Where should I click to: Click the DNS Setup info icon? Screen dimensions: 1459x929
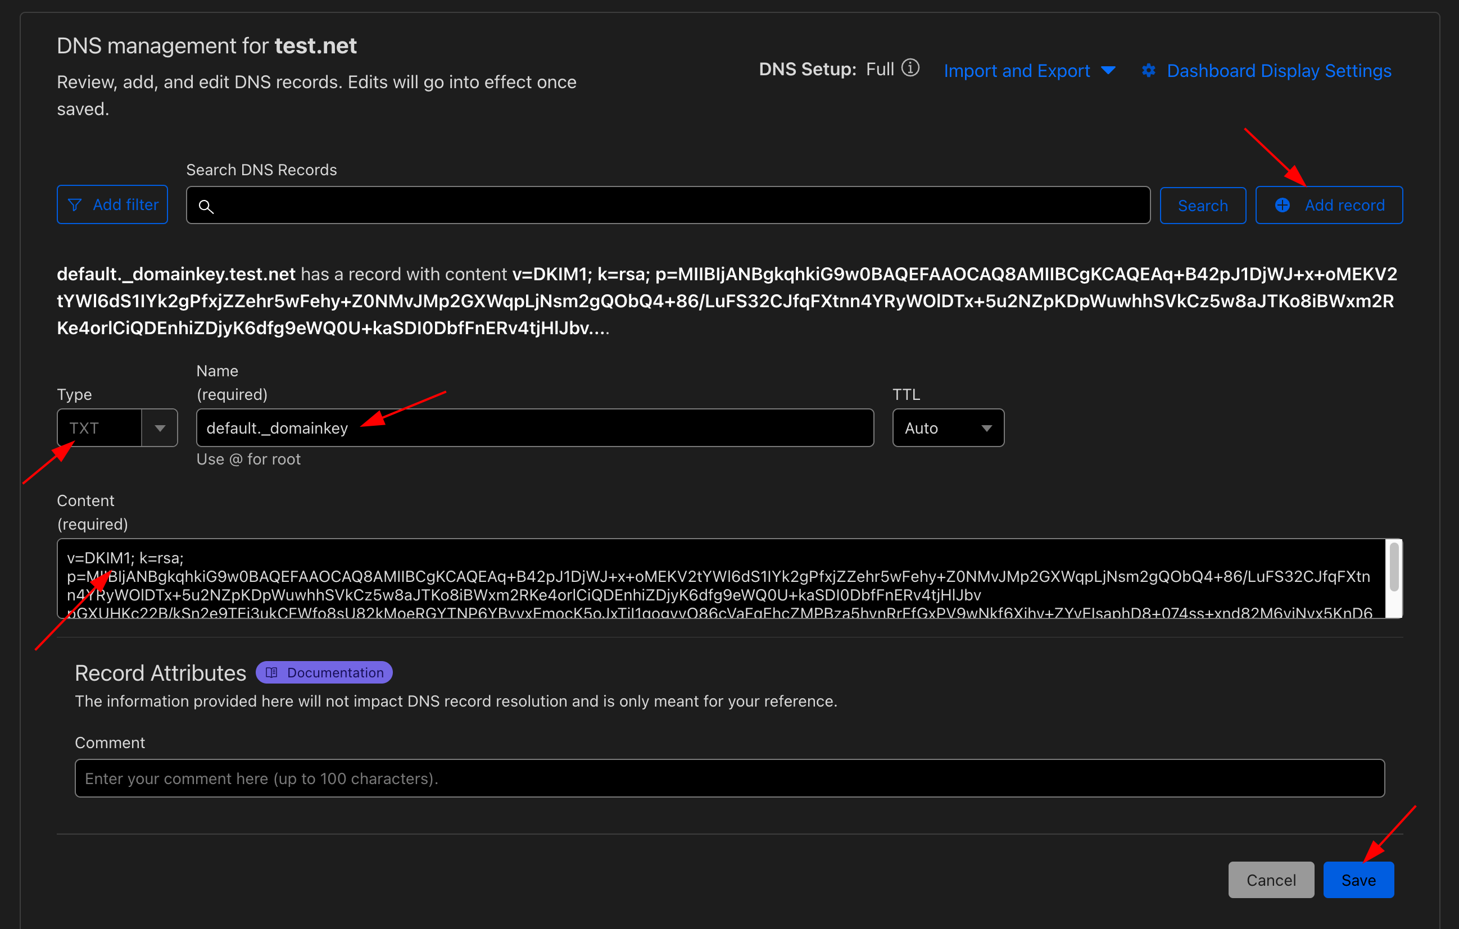point(909,69)
